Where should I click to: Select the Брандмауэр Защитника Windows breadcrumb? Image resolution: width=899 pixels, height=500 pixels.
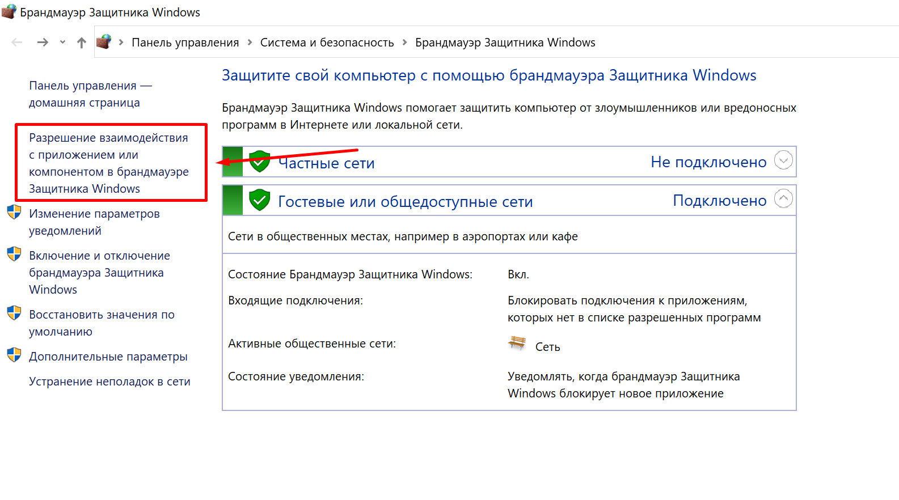coord(505,43)
